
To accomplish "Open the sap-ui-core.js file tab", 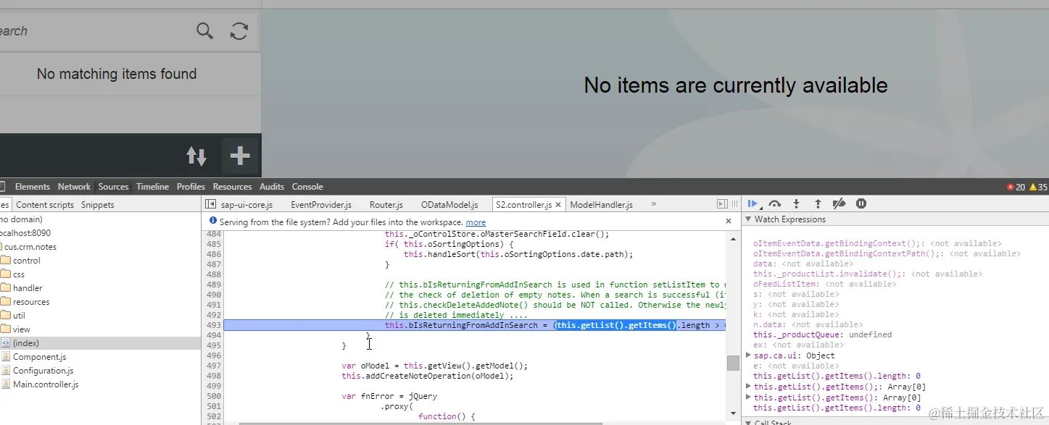I will tap(246, 205).
